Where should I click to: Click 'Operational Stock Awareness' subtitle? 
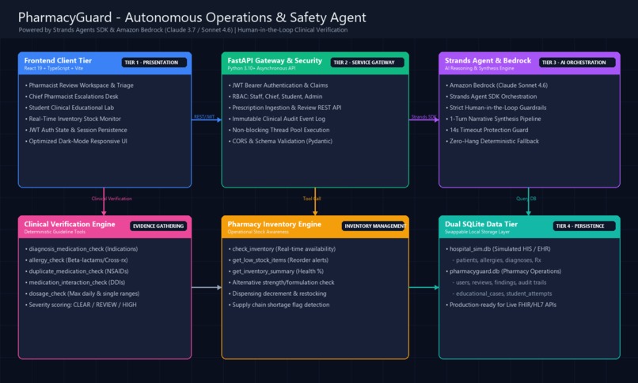click(x=258, y=232)
